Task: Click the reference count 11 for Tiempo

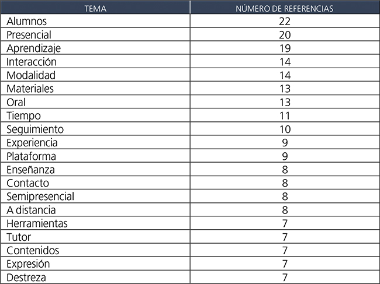Action: tap(285, 115)
